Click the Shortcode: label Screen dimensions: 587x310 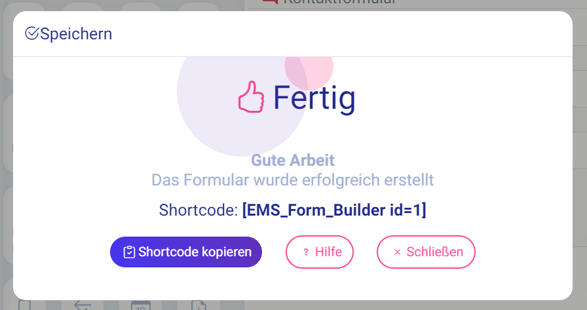(199, 210)
